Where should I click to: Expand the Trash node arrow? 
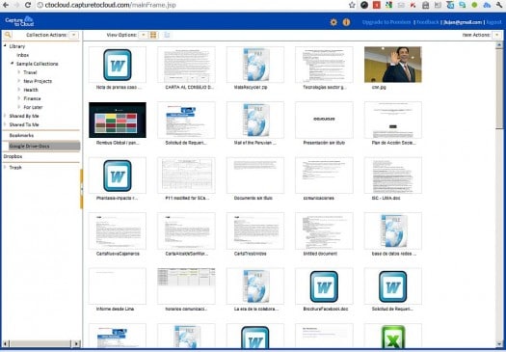pyautogui.click(x=5, y=167)
